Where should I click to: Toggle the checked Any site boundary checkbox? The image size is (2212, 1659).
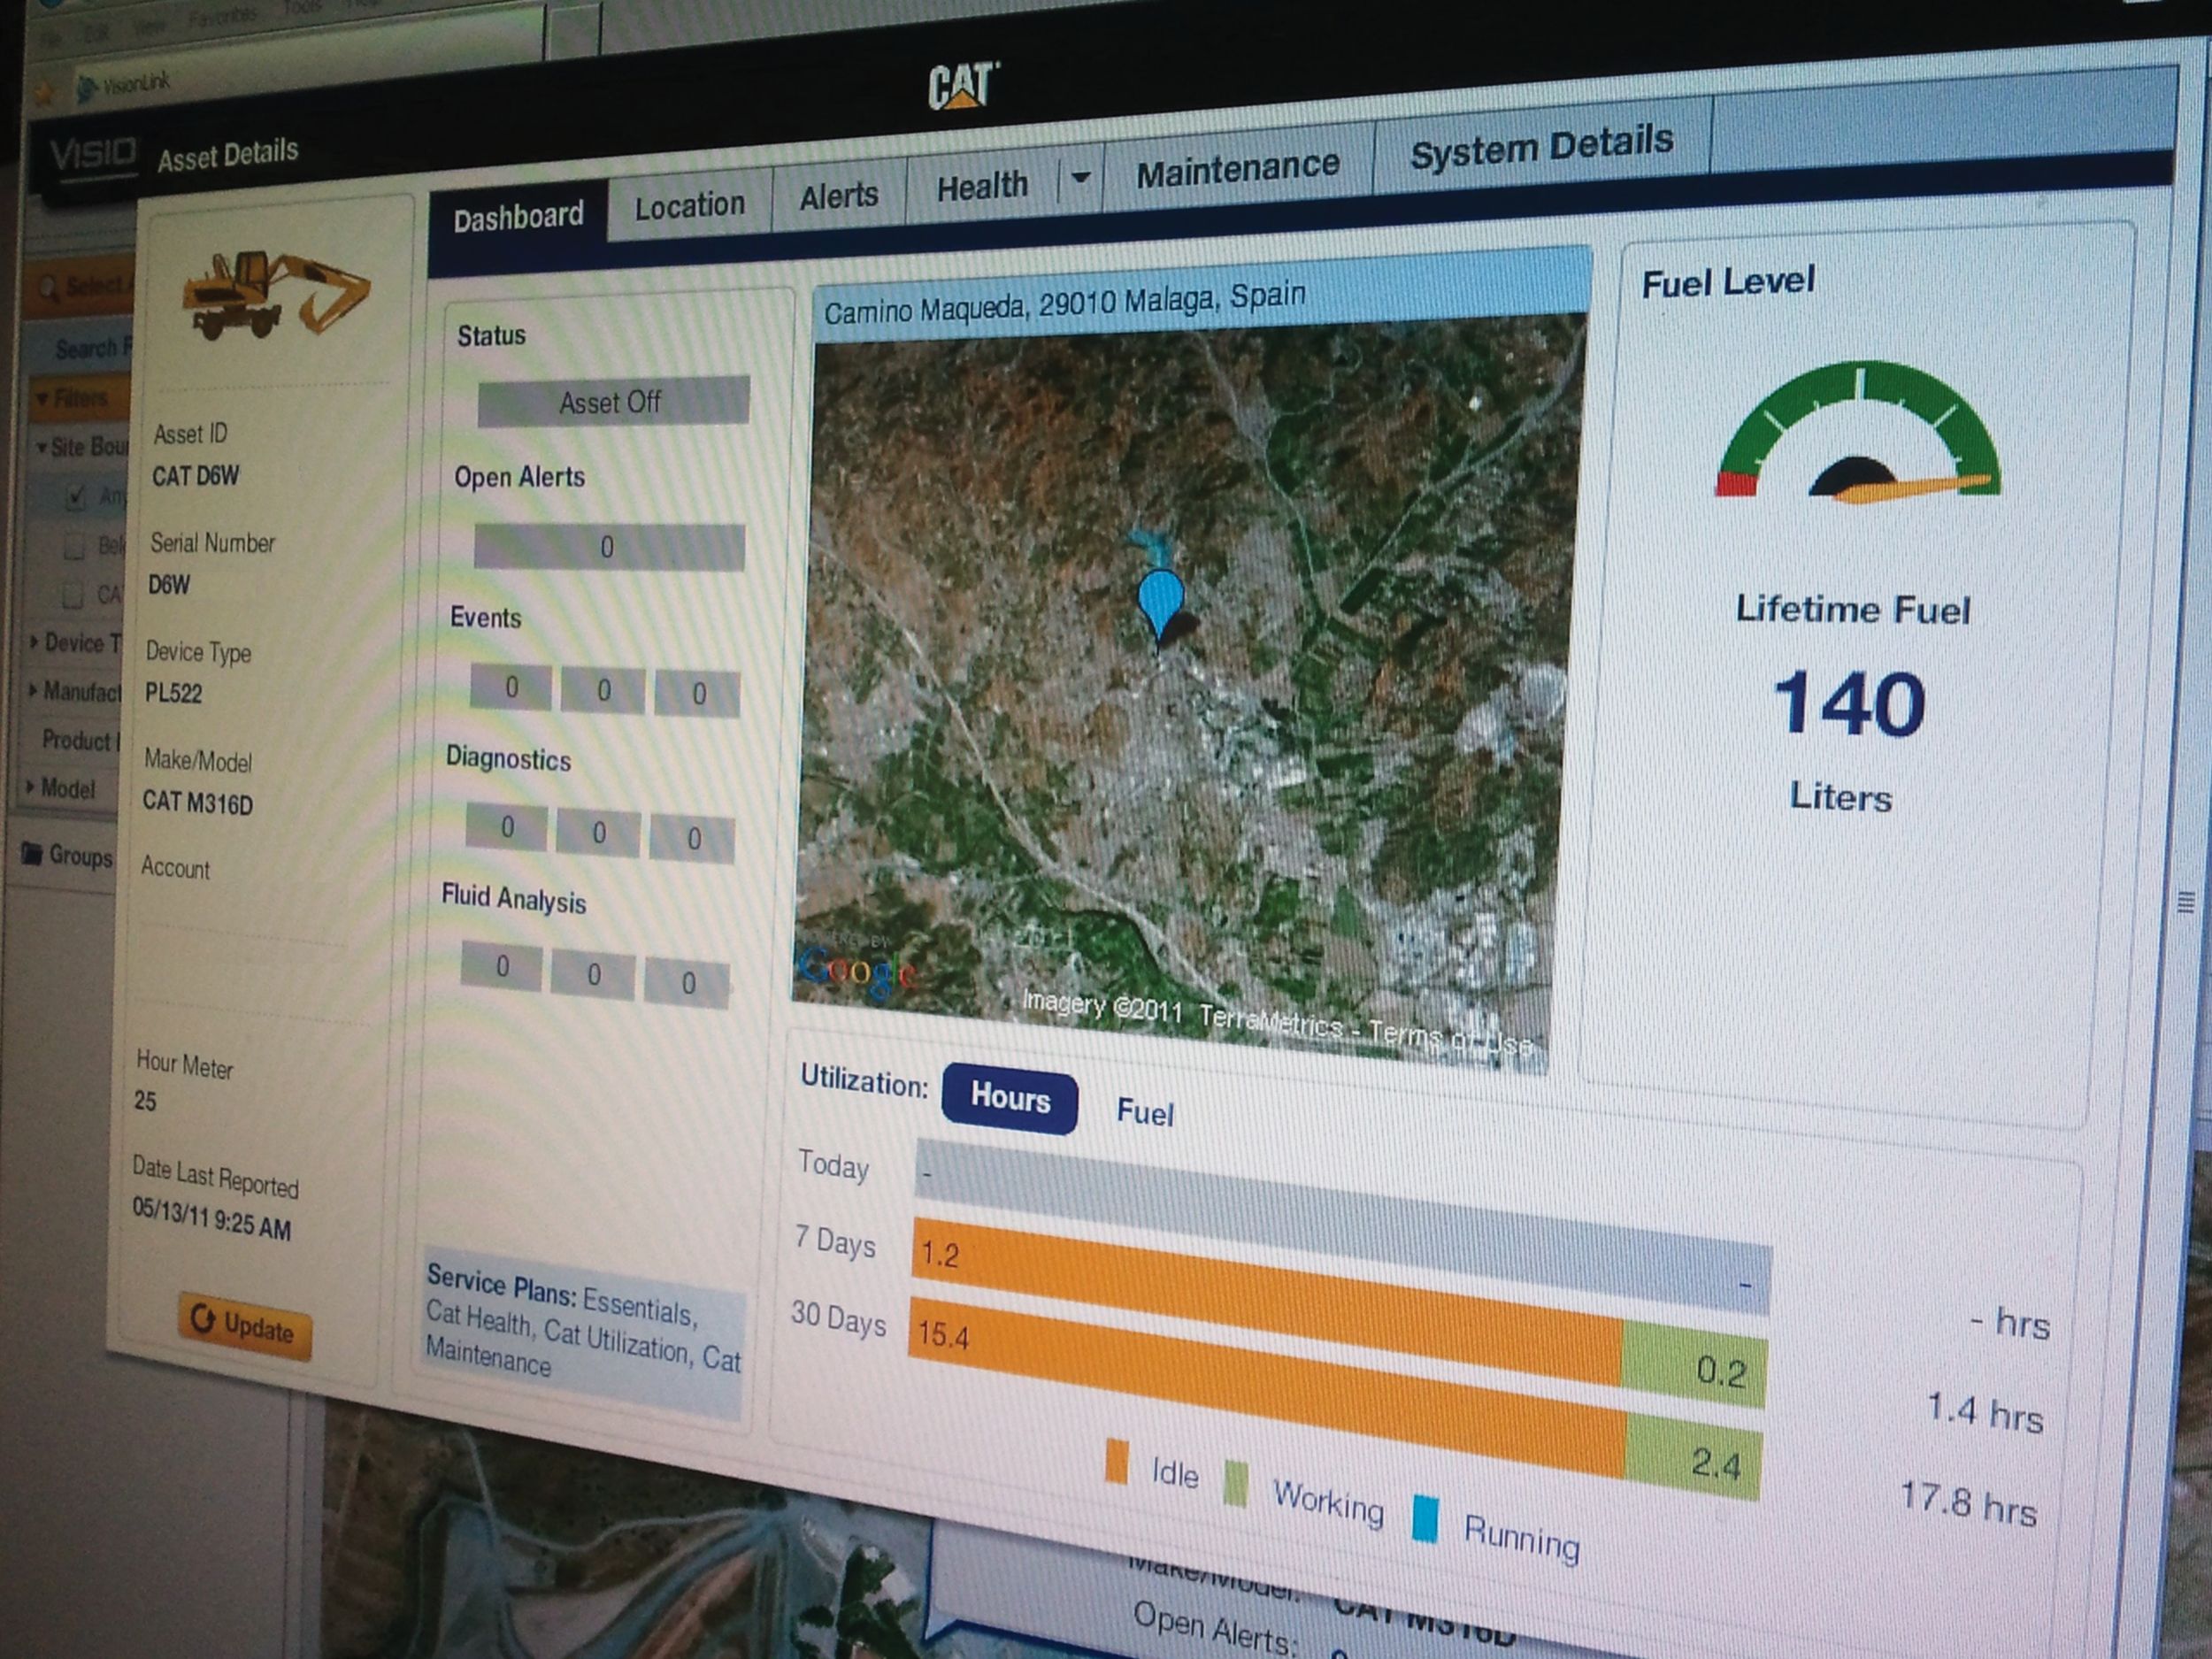[x=75, y=496]
